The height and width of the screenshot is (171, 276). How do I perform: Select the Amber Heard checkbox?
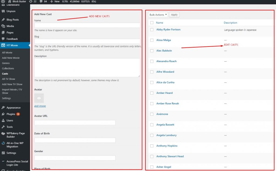pos(152,93)
